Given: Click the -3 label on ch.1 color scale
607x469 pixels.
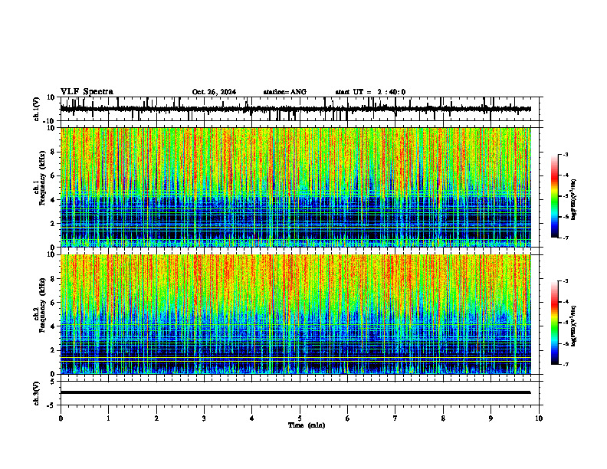Looking at the screenshot, I should tap(566, 155).
